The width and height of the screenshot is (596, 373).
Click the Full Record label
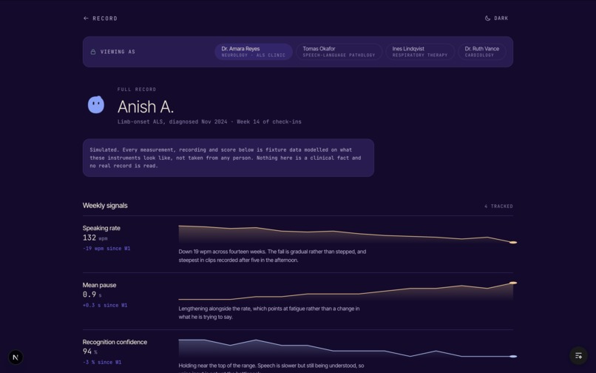coord(137,90)
